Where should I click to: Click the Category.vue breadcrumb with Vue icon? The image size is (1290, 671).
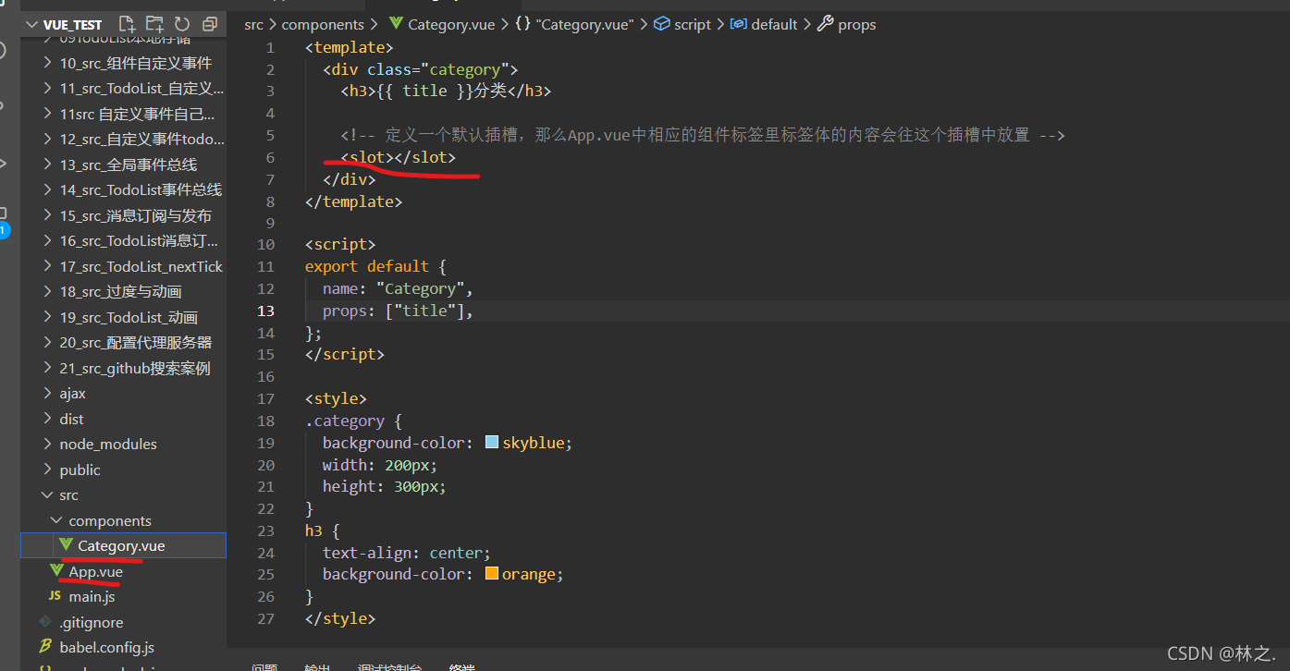tap(442, 25)
